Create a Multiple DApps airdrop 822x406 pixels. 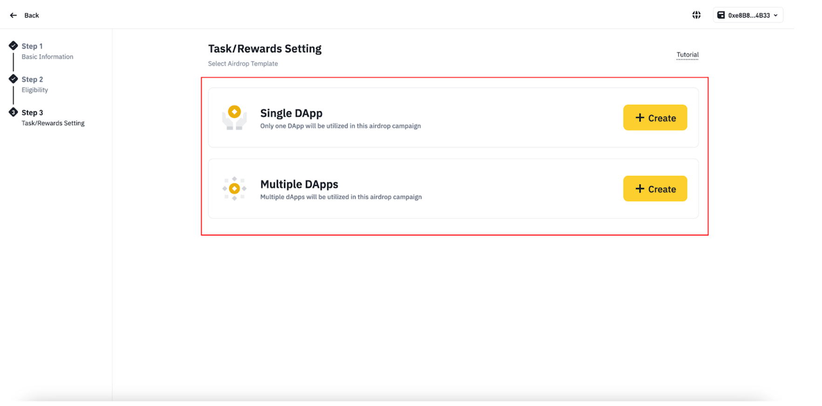pos(654,189)
